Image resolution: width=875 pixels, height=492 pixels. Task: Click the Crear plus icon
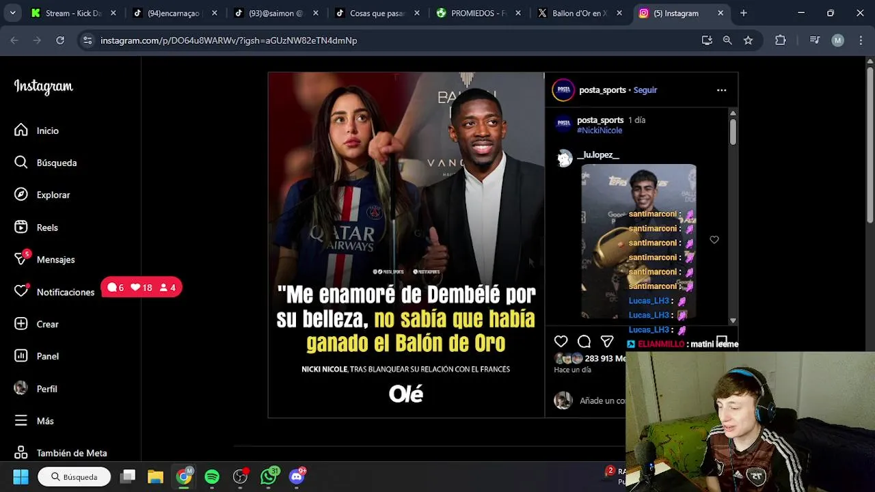click(21, 324)
